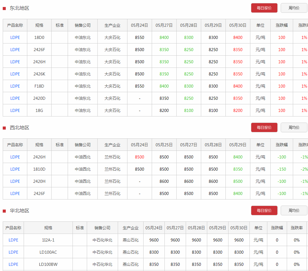
Task: Click green 8350 in 1810D row
Action: point(238,169)
